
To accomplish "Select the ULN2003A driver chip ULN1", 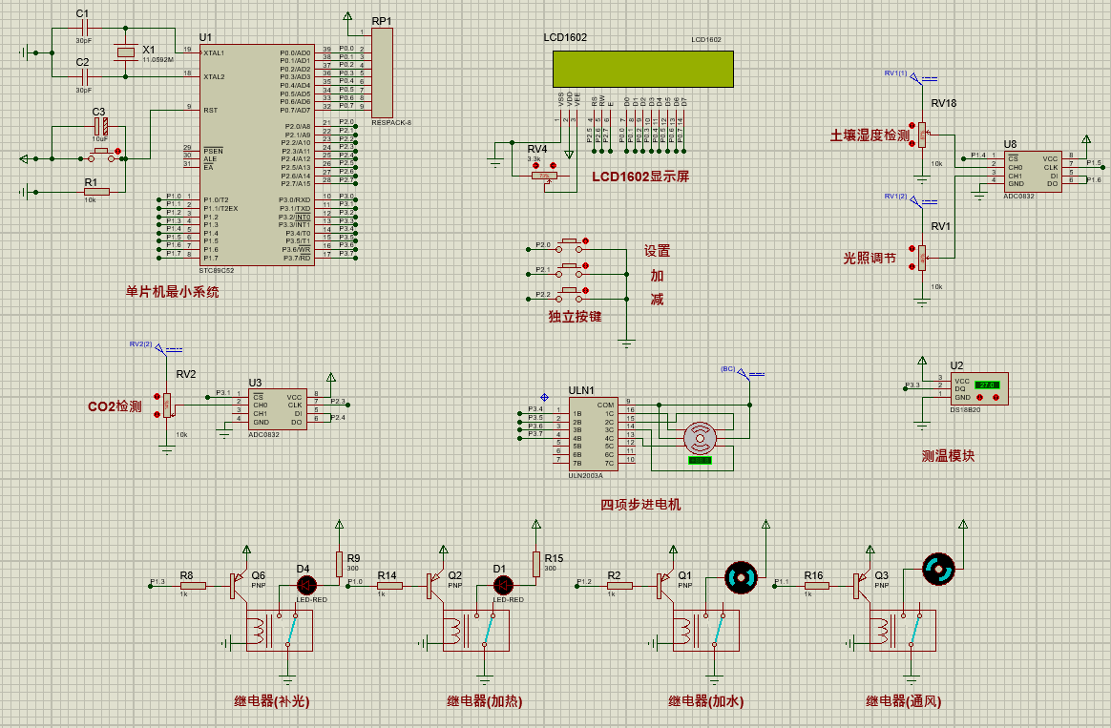I will 593,434.
